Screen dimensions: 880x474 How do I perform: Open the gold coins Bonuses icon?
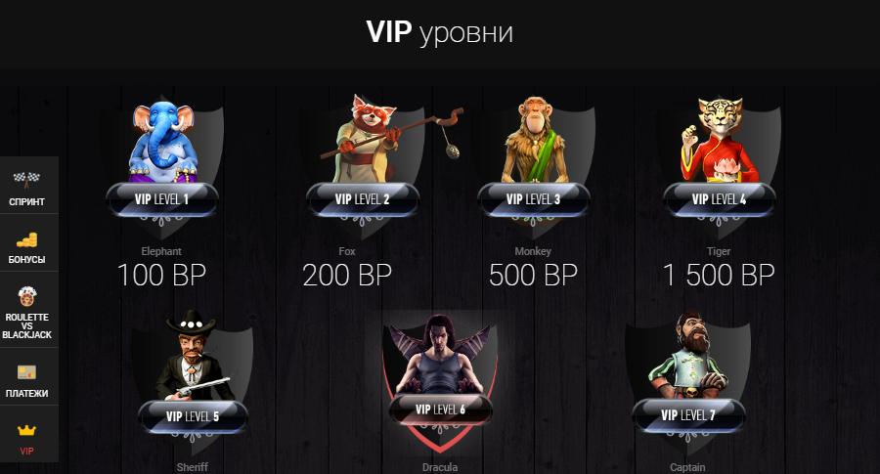(26, 240)
